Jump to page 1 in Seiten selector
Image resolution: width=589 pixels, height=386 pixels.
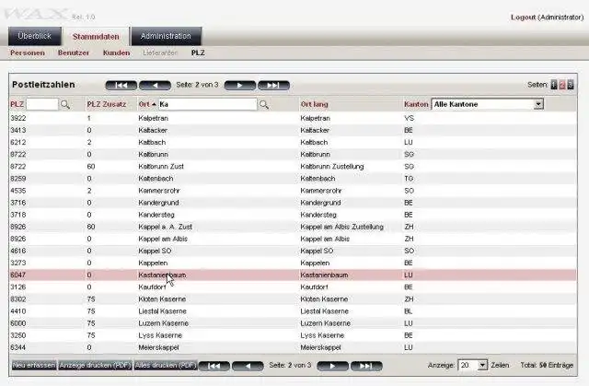554,85
